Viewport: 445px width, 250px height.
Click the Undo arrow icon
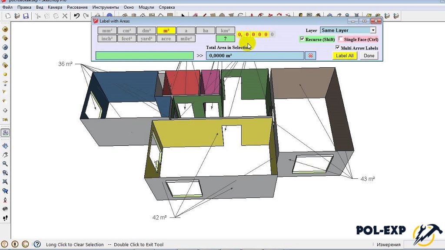[76, 16]
